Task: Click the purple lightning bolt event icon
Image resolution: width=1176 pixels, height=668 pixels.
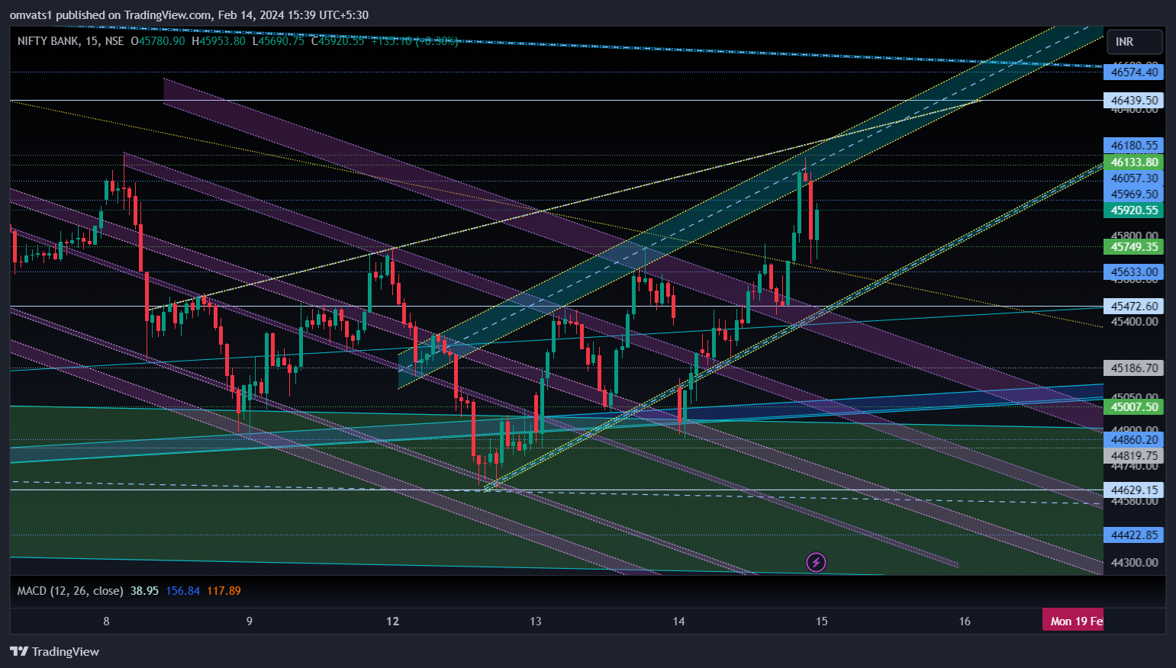Action: click(816, 563)
